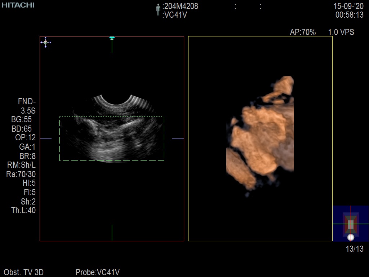Click the right blue horizontal axis tick
The image size is (369, 277).
tap(178, 138)
